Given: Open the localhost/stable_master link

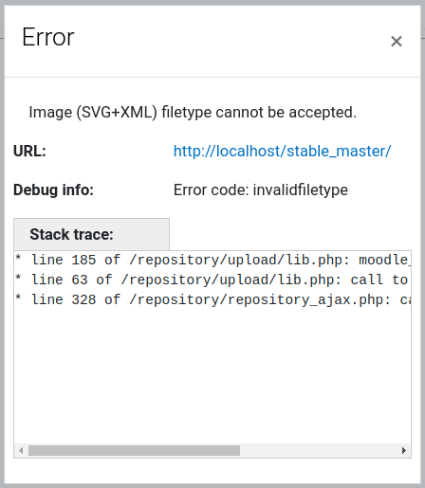Looking at the screenshot, I should (x=282, y=151).
